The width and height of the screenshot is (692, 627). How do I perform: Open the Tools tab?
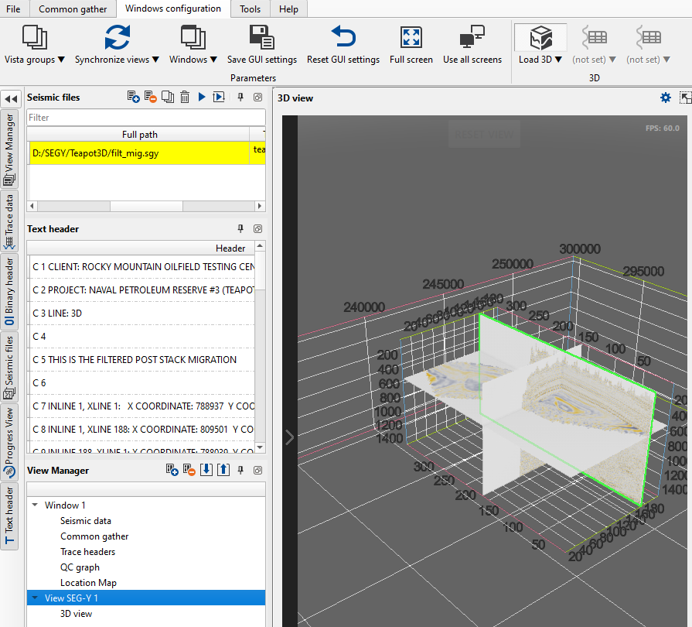click(250, 9)
